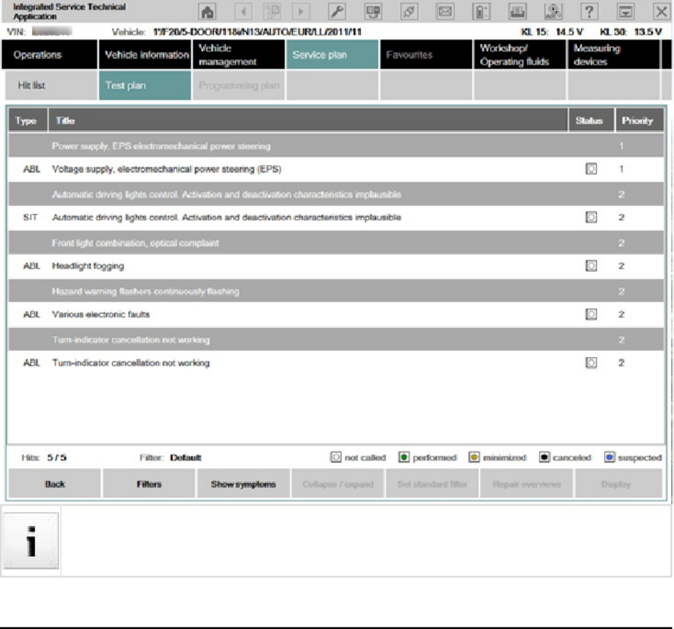Click the vehicle description string in header

point(257,32)
